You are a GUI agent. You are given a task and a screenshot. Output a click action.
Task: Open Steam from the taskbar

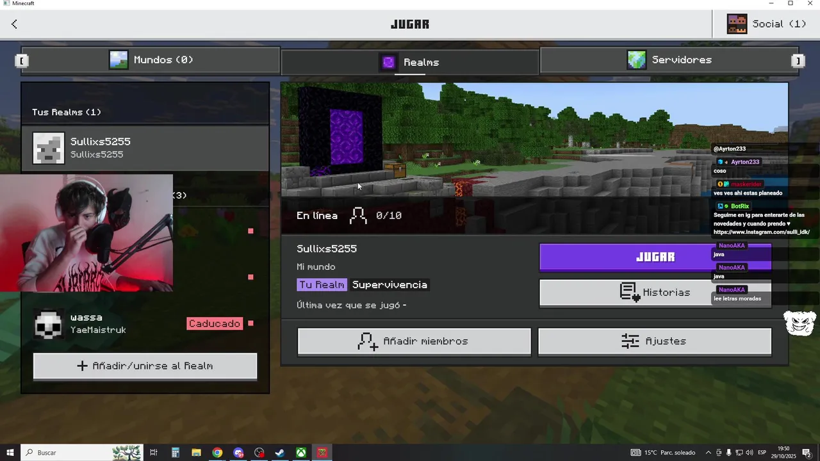(x=280, y=453)
